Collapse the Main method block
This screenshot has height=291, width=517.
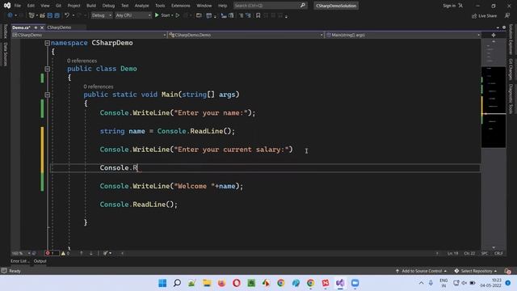click(x=47, y=95)
